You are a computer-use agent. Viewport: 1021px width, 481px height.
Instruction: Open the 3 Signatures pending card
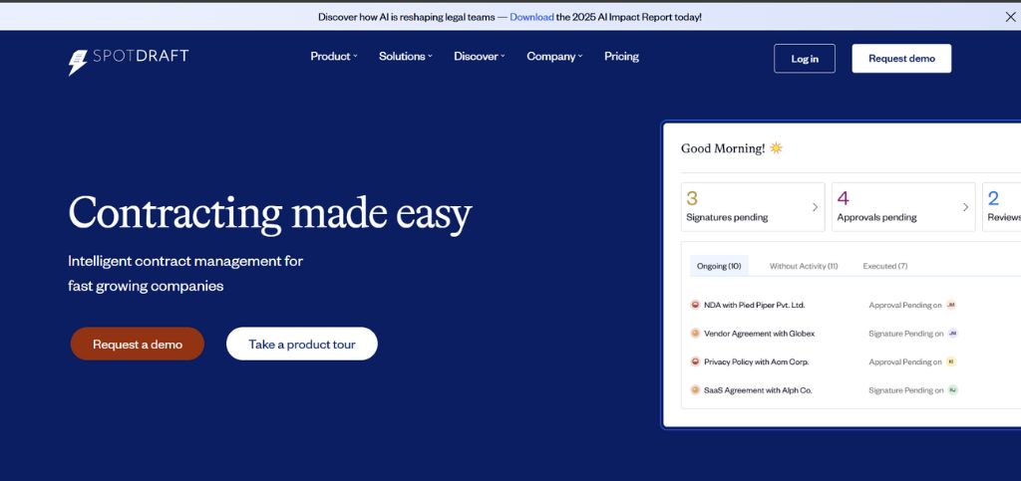click(x=753, y=207)
